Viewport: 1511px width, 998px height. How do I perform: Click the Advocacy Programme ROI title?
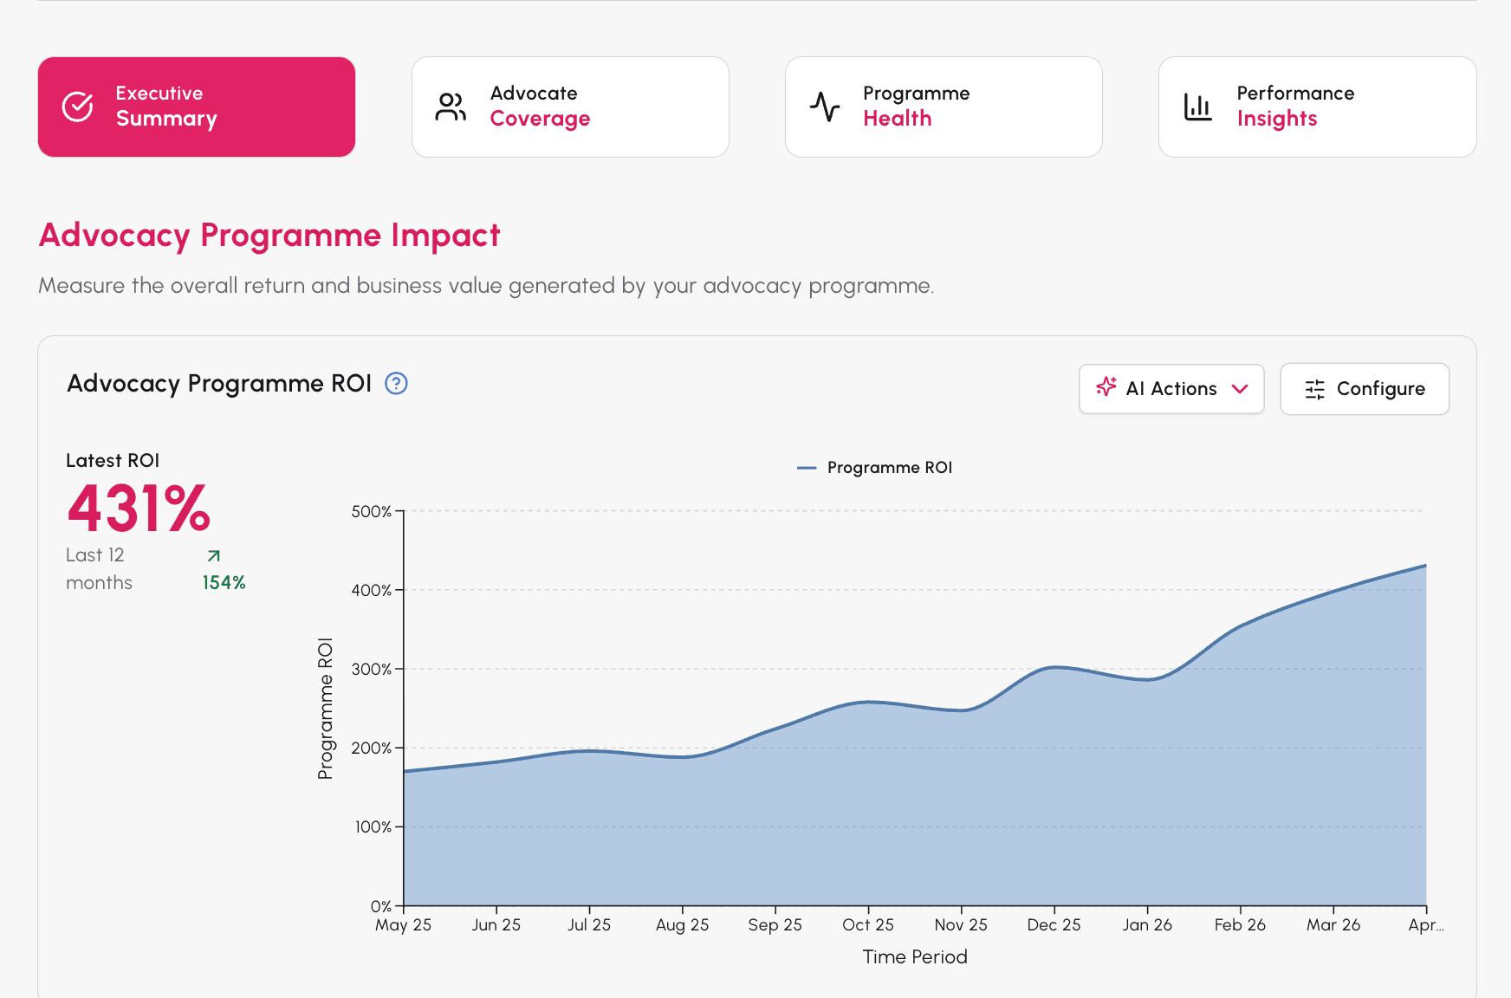(x=219, y=384)
